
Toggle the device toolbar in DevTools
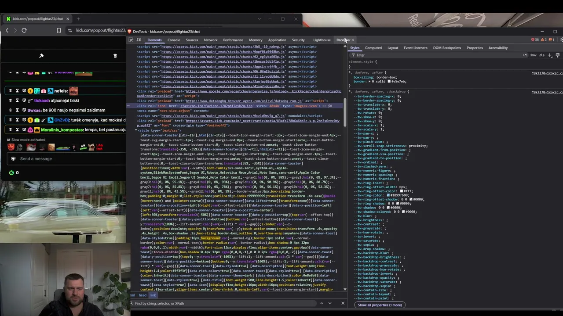click(139, 40)
